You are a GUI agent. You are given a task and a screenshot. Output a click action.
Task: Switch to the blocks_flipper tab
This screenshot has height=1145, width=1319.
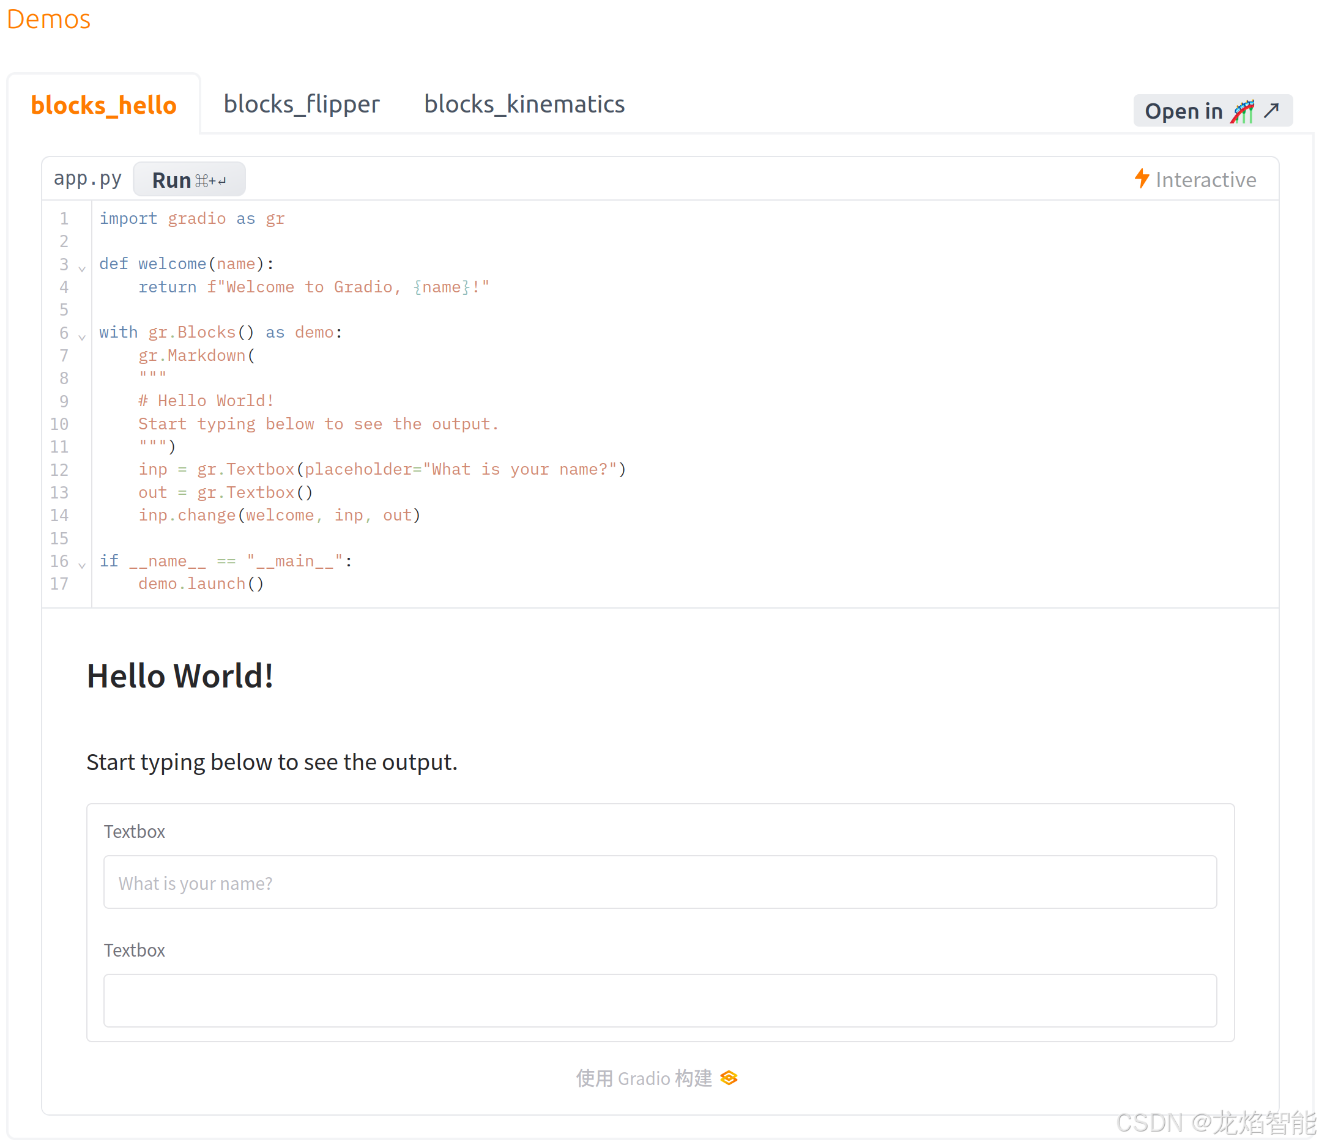click(302, 104)
